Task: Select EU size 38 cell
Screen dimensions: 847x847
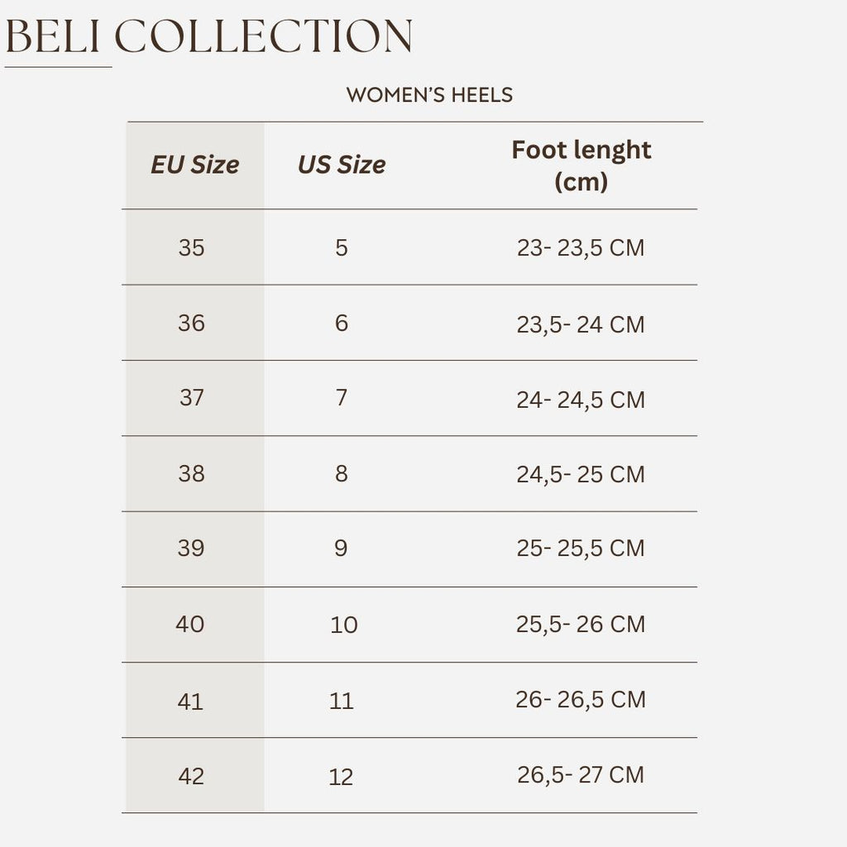Action: coord(191,473)
